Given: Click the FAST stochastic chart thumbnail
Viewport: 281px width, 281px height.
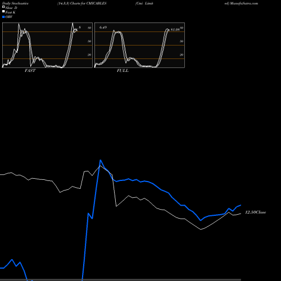Looking at the screenshot, I should tap(47, 45).
